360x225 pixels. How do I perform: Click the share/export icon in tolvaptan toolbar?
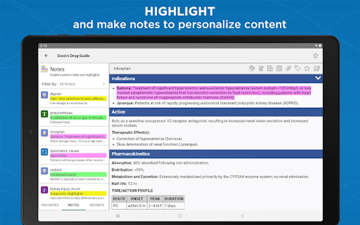(x=261, y=68)
